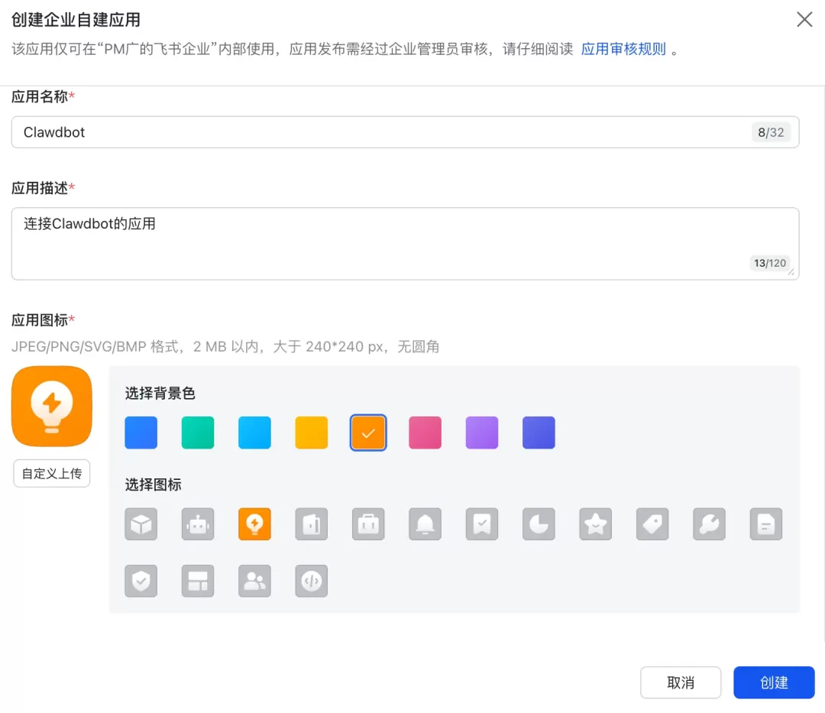Pick the pink background color
825x713 pixels.
(425, 433)
